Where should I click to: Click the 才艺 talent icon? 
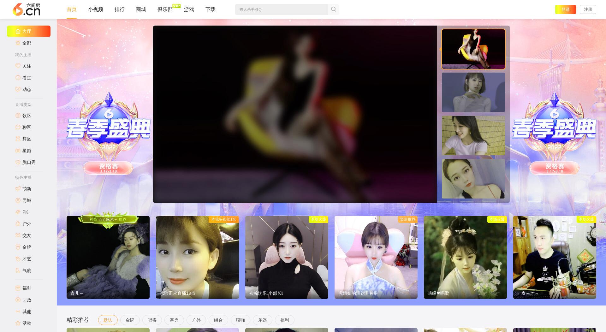coord(18,259)
